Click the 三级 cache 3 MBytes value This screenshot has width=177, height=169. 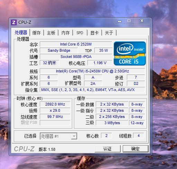click(112, 123)
